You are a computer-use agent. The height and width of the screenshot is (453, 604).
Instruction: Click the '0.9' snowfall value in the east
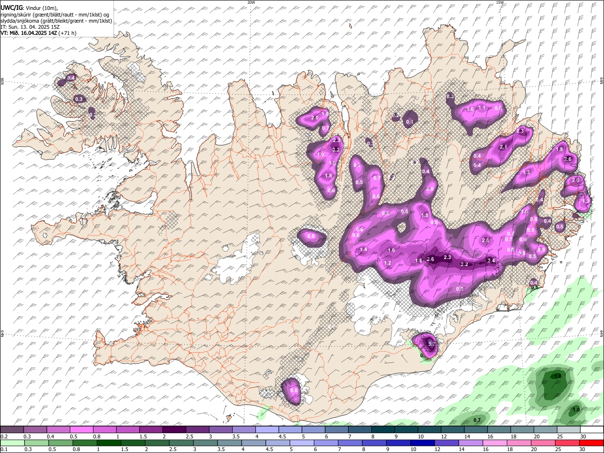[x=541, y=250]
